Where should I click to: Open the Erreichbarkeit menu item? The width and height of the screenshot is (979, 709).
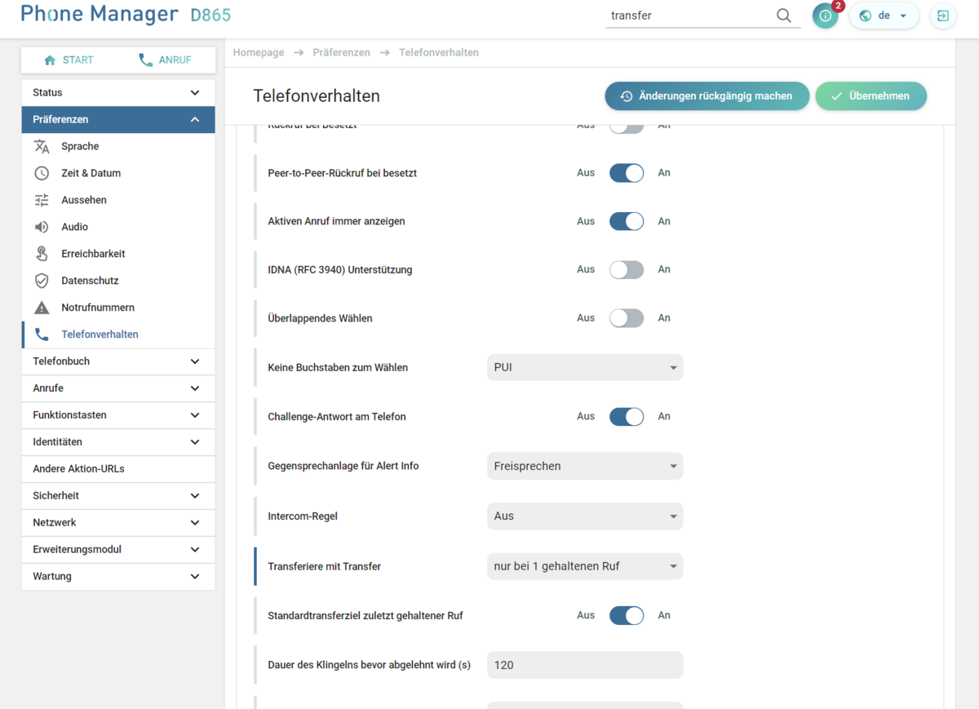(x=93, y=254)
